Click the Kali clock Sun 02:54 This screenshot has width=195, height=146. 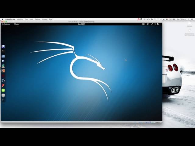pyautogui.click(x=81, y=24)
